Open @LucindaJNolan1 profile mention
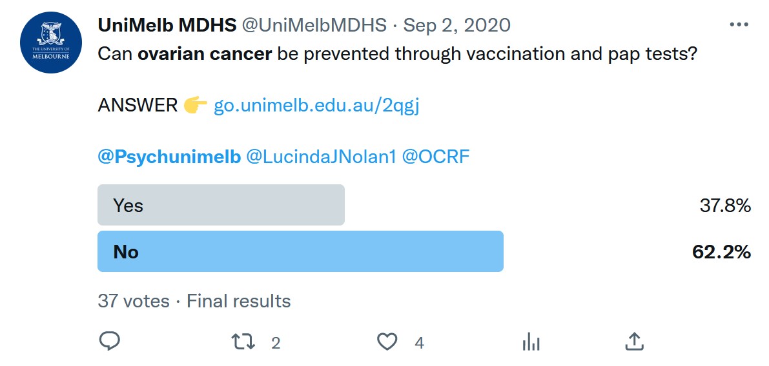The height and width of the screenshot is (366, 769). [321, 157]
